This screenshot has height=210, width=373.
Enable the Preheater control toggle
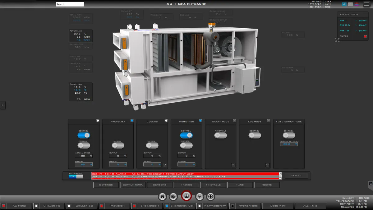coord(117,145)
